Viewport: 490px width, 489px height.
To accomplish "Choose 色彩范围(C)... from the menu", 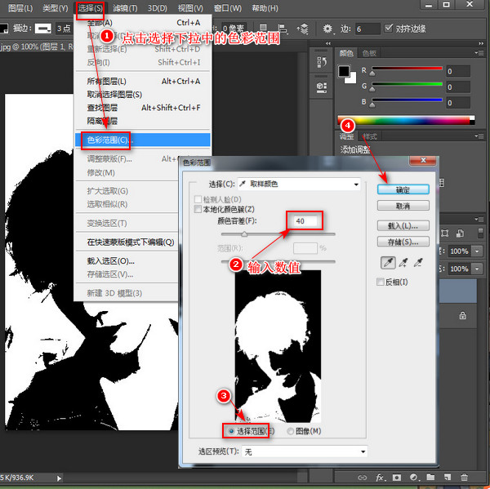I will (x=142, y=140).
